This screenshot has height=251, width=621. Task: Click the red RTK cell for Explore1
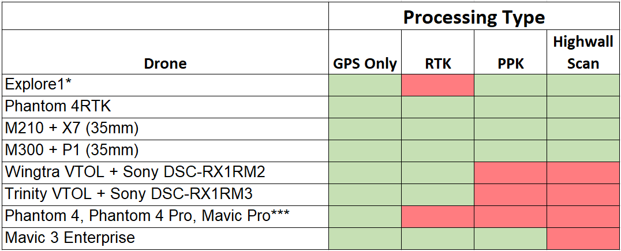click(x=437, y=85)
